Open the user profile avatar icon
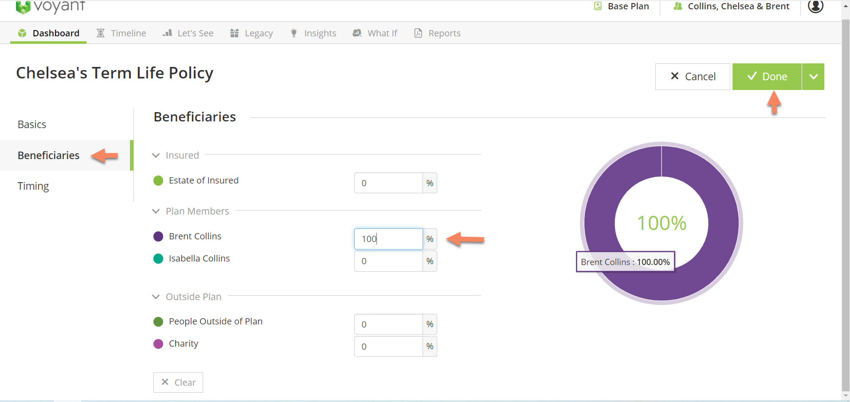Screen dimensions: 850x402 [815, 6]
